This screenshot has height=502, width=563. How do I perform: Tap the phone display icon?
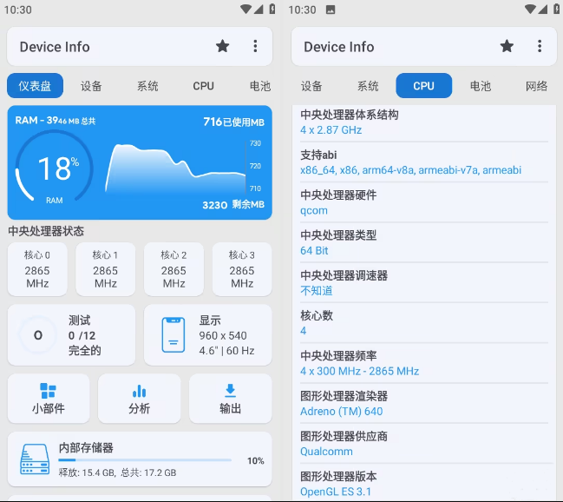(x=173, y=334)
